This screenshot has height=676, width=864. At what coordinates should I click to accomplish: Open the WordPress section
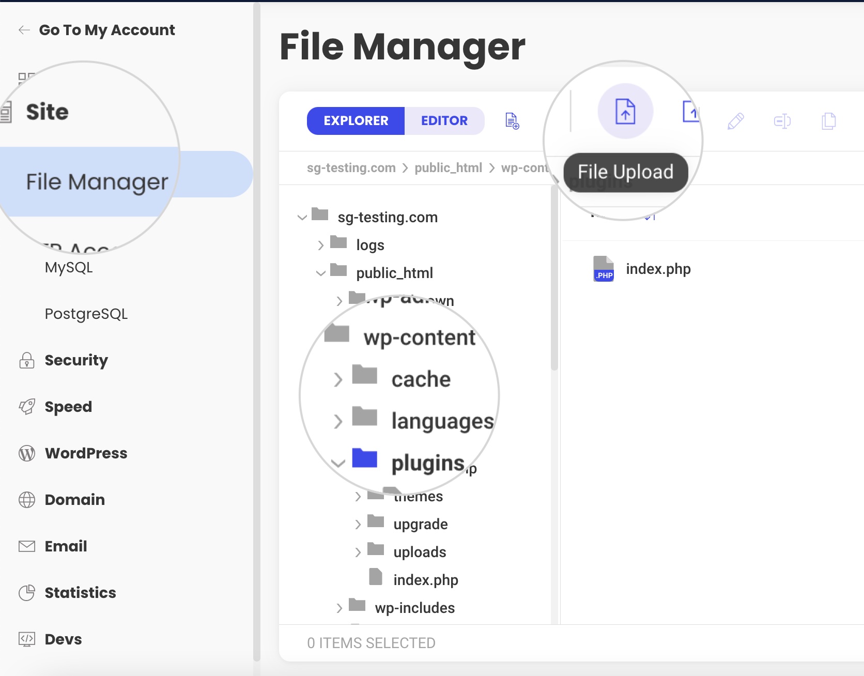(x=86, y=453)
